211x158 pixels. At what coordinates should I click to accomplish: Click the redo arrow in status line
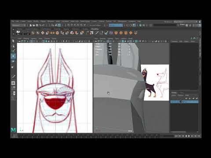44,25
